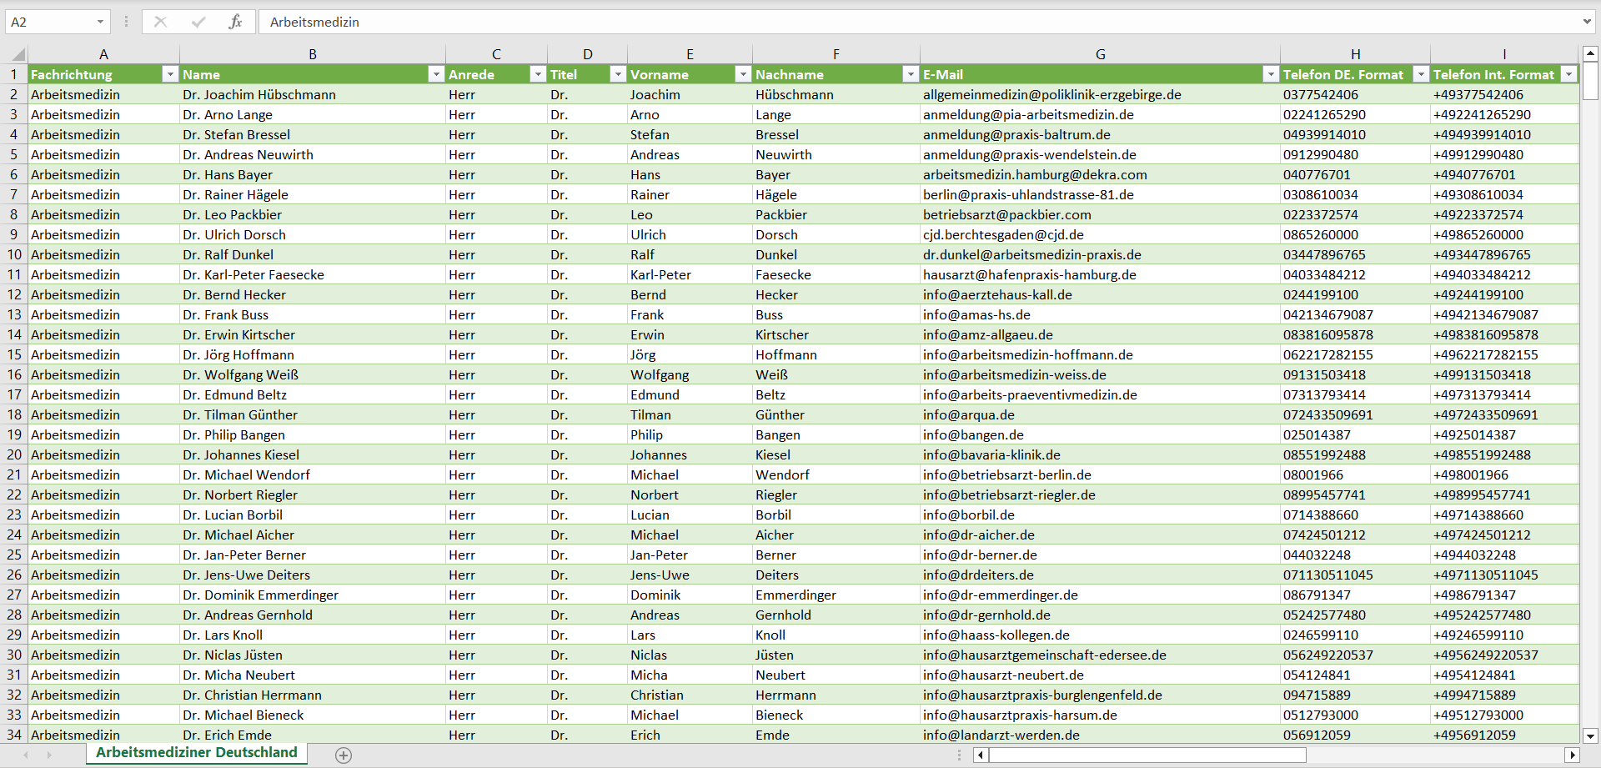Select email anmeldung@praxis-baltrum.de
Screen dimensions: 1601x768
click(1100, 134)
